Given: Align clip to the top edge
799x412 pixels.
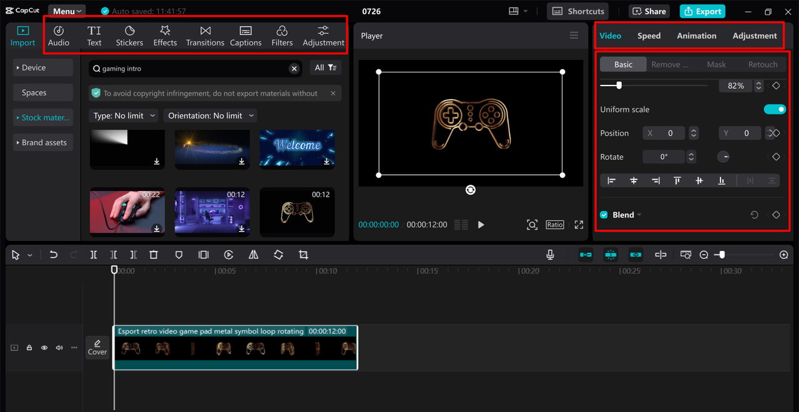Looking at the screenshot, I should click(x=677, y=180).
